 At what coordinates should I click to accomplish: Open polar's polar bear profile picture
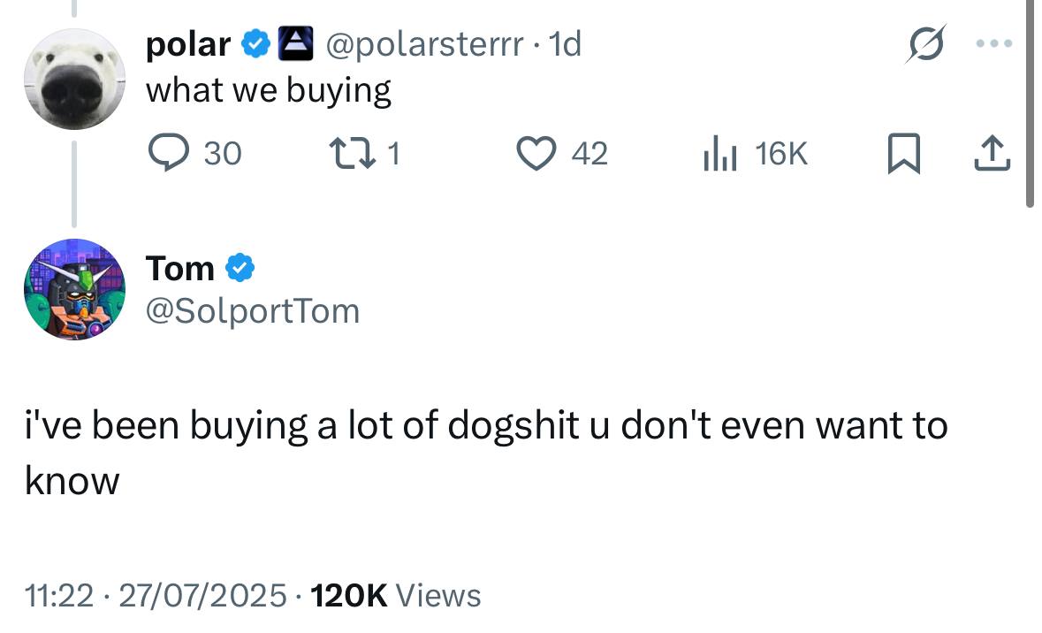pyautogui.click(x=74, y=80)
